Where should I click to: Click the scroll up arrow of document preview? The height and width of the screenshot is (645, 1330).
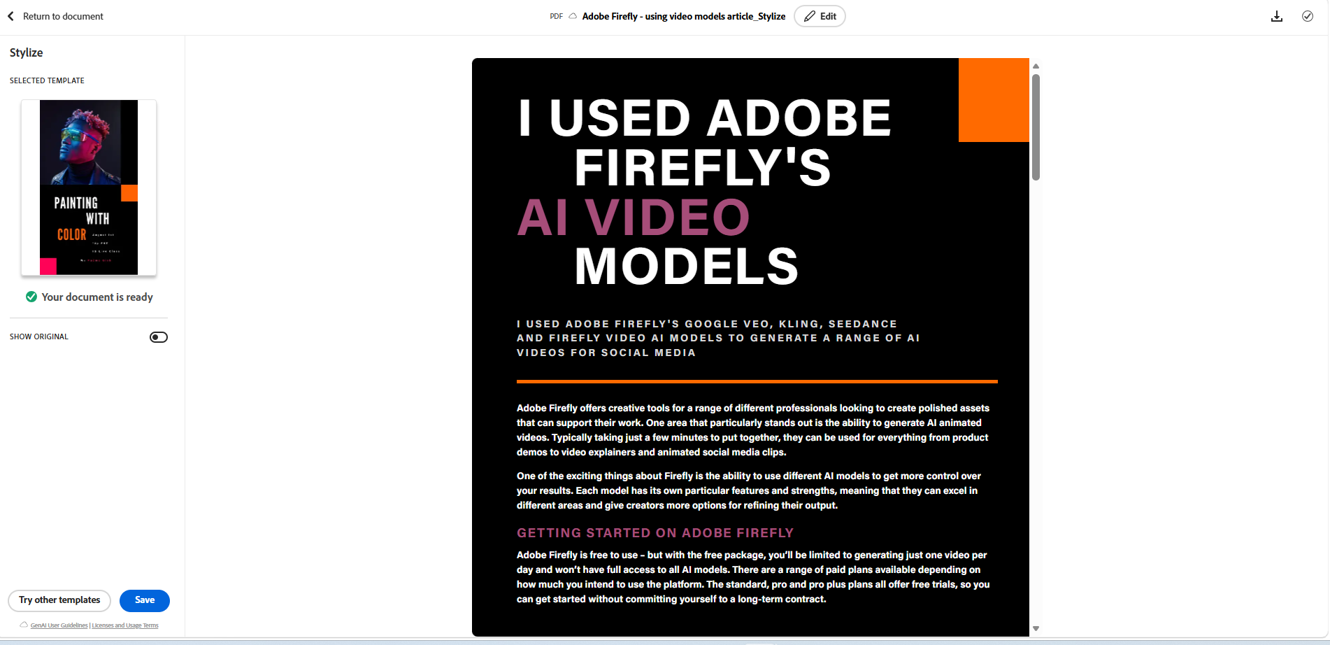1036,66
